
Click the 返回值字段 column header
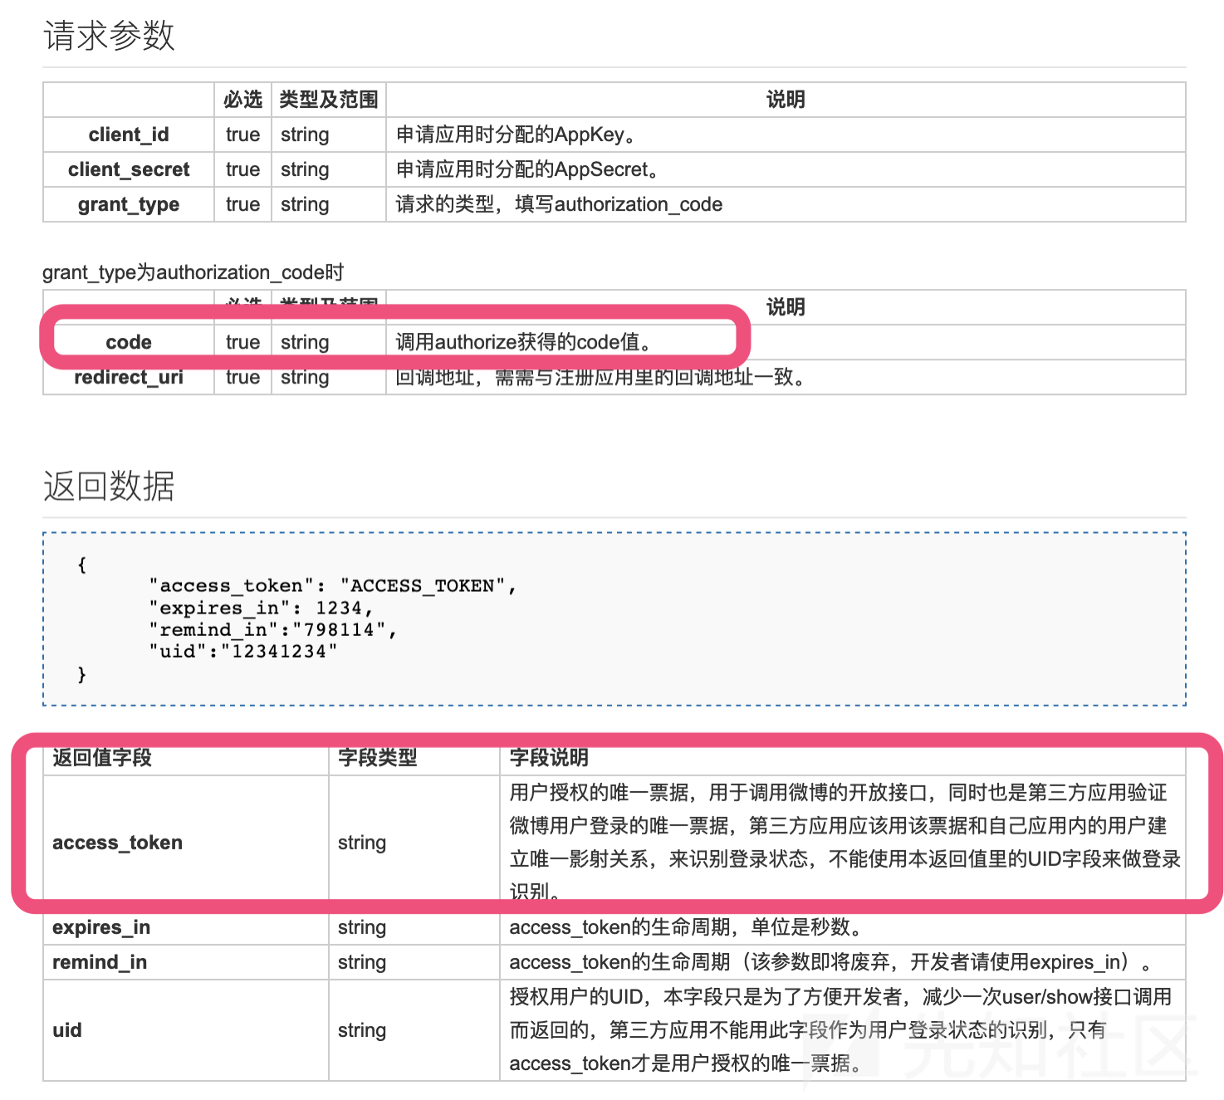coord(102,757)
